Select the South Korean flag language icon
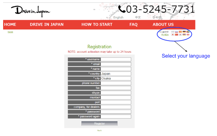The image size is (217, 136). 180,35
